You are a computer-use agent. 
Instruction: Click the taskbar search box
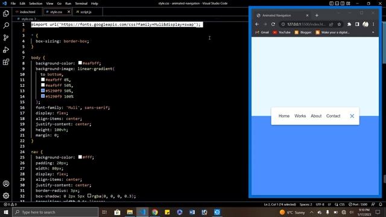(55, 212)
